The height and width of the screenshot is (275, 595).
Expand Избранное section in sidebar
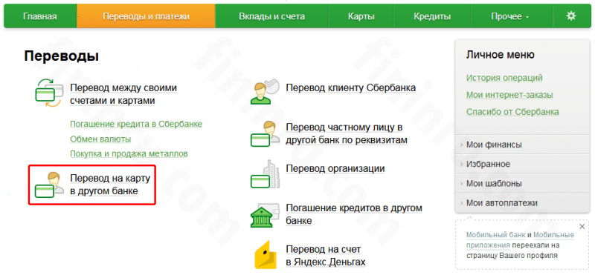(521, 164)
